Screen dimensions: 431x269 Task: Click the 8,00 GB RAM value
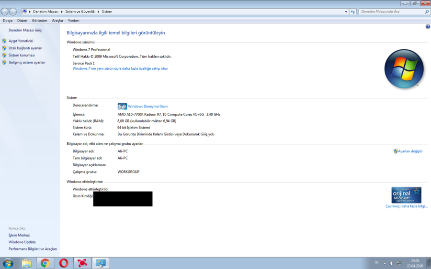pyautogui.click(x=147, y=121)
